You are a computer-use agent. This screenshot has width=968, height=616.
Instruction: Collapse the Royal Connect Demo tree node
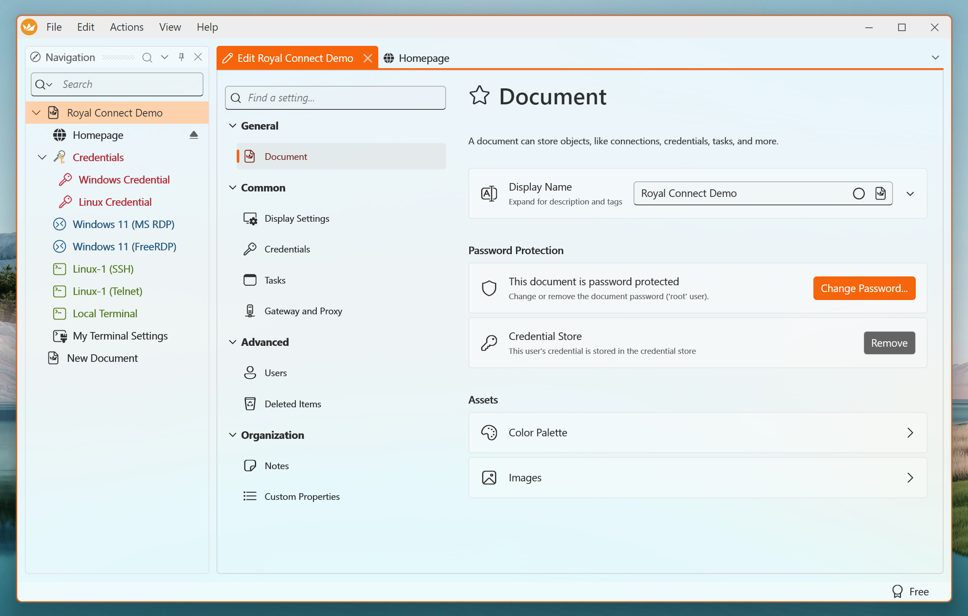[37, 113]
